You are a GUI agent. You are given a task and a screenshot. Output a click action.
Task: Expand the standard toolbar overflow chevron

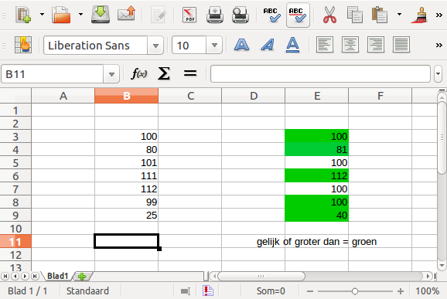coord(439,15)
